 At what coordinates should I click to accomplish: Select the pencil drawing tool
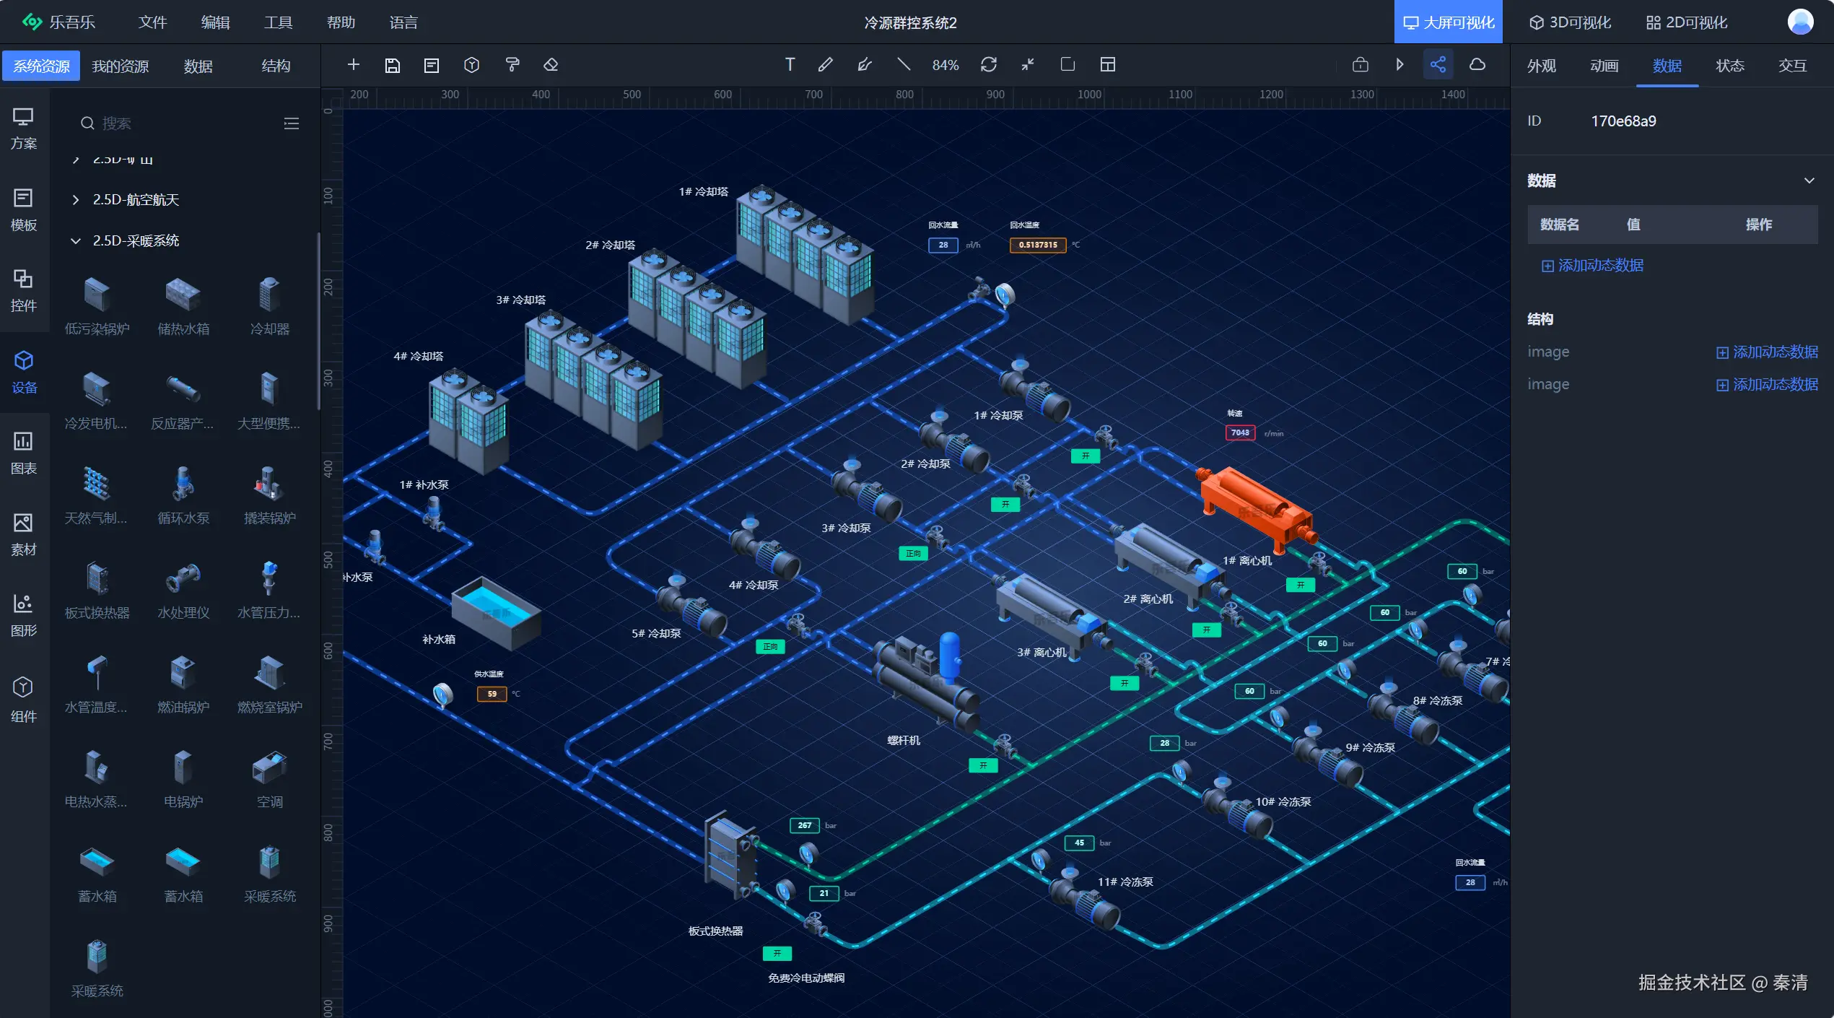pyautogui.click(x=825, y=65)
